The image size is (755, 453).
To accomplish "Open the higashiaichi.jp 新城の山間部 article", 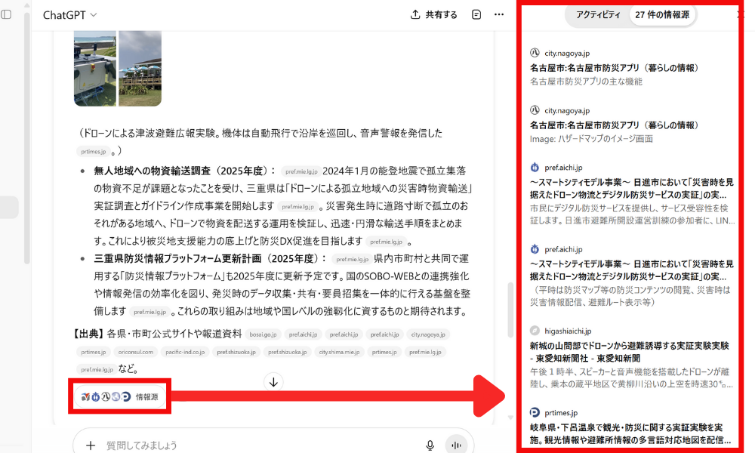I will pyautogui.click(x=632, y=358).
